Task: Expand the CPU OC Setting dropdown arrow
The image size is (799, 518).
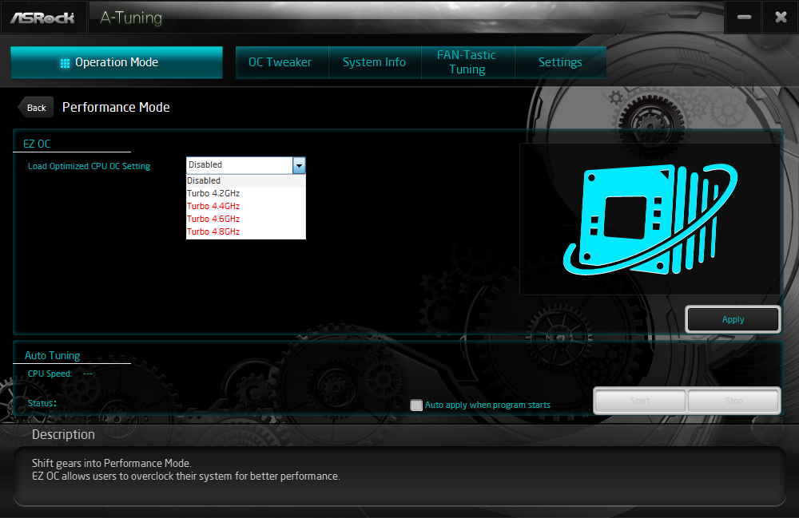Action: [x=299, y=165]
